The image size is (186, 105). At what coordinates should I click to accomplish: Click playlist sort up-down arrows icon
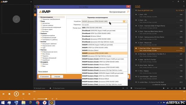(176, 88)
